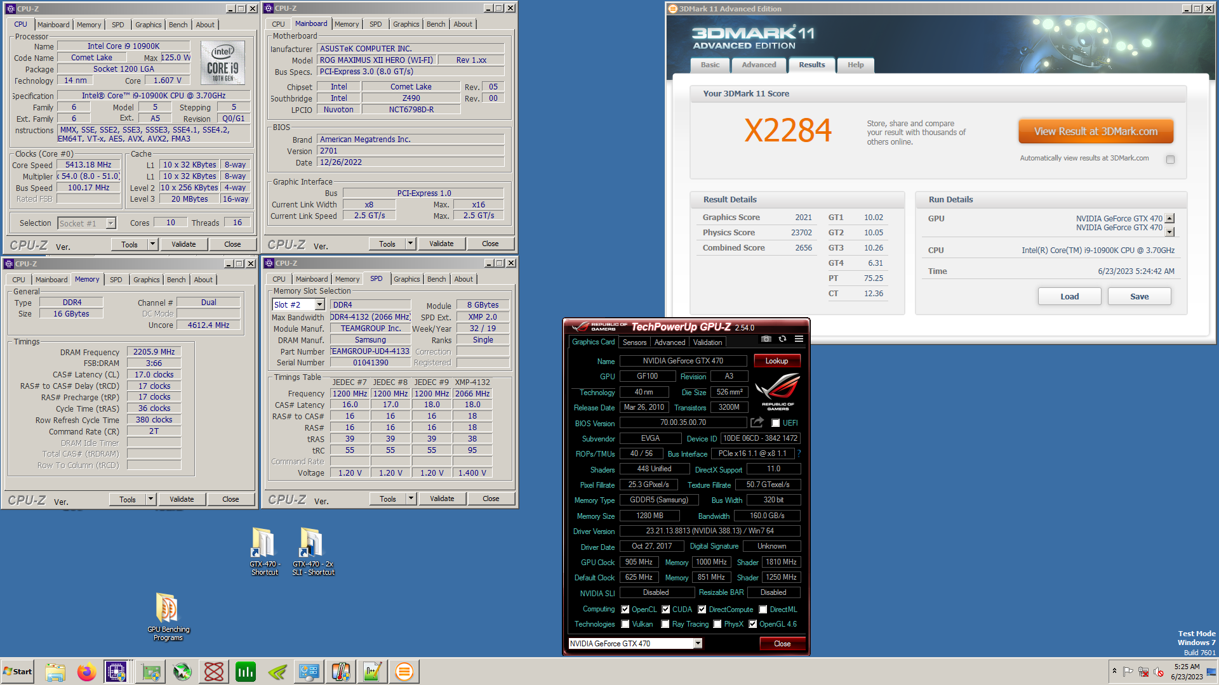
Task: Expand Tools arrow in Memory tab window
Action: [150, 499]
